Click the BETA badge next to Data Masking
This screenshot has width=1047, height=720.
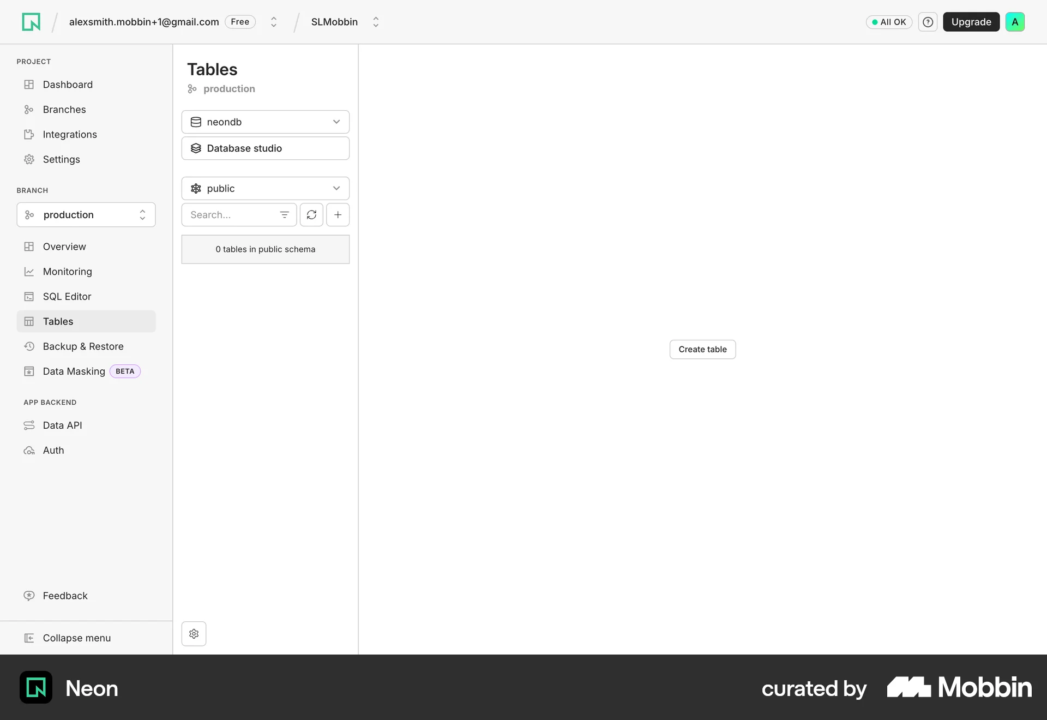point(125,371)
